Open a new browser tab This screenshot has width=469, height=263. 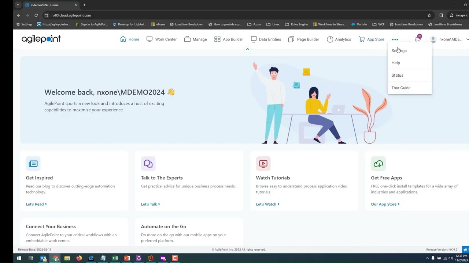point(84,5)
